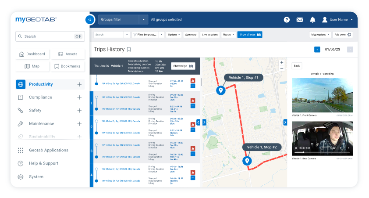Expand the Compliance menu plus
This screenshot has height=198, width=369.
tap(80, 97)
